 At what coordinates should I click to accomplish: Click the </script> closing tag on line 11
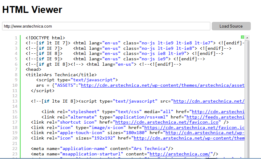[x=43, y=91]
